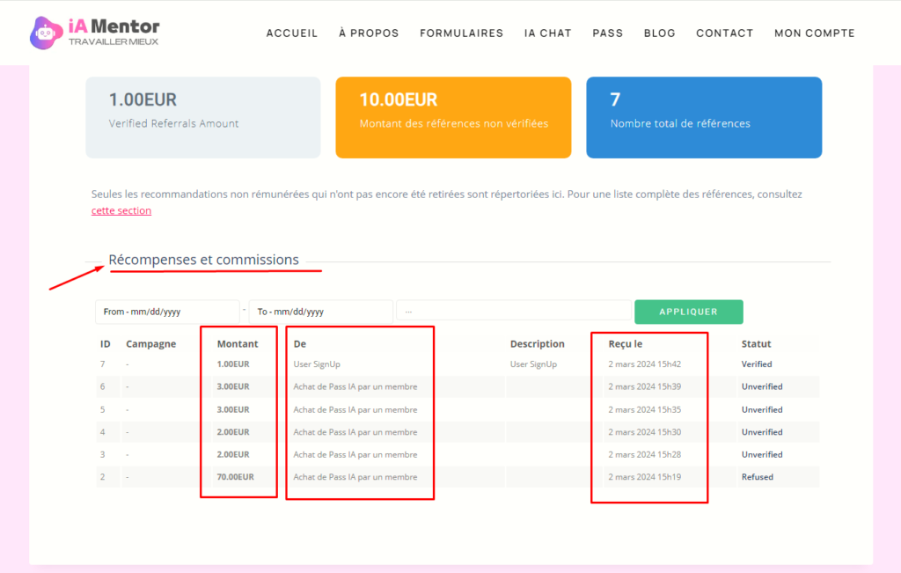Click the empty search filter field
Screen dimensions: 901x573
(514, 312)
